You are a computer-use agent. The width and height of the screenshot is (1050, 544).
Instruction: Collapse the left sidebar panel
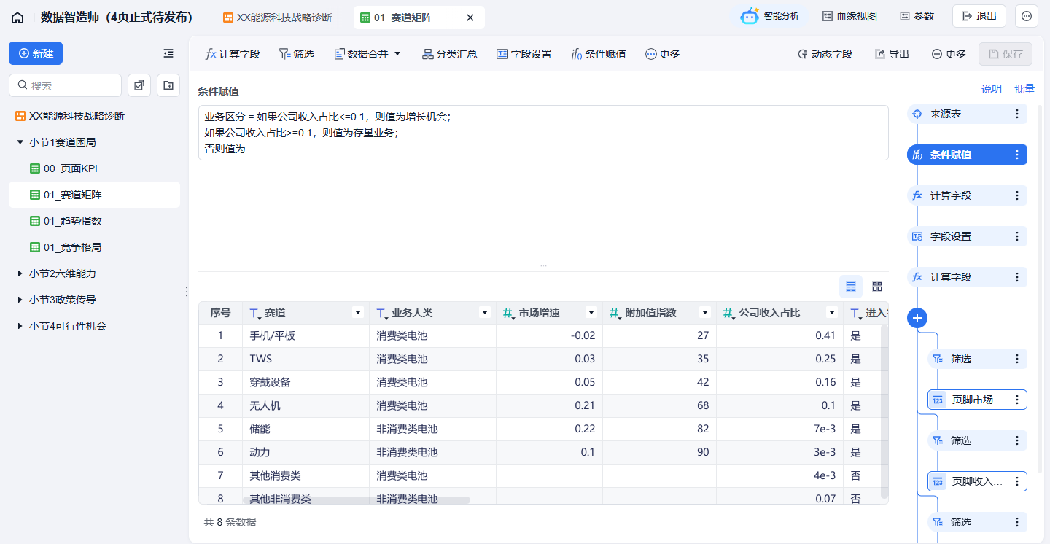click(x=168, y=53)
